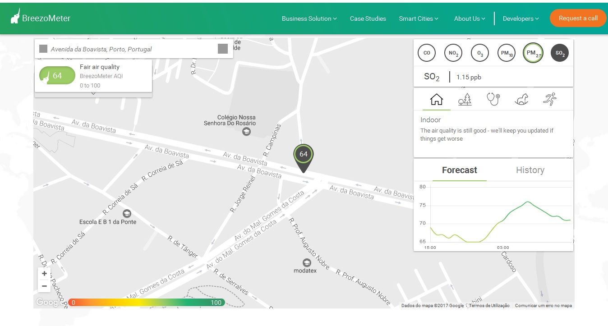This screenshot has height=326, width=608.
Task: Click the BreezoMeter elephant logo
Action: click(x=16, y=16)
